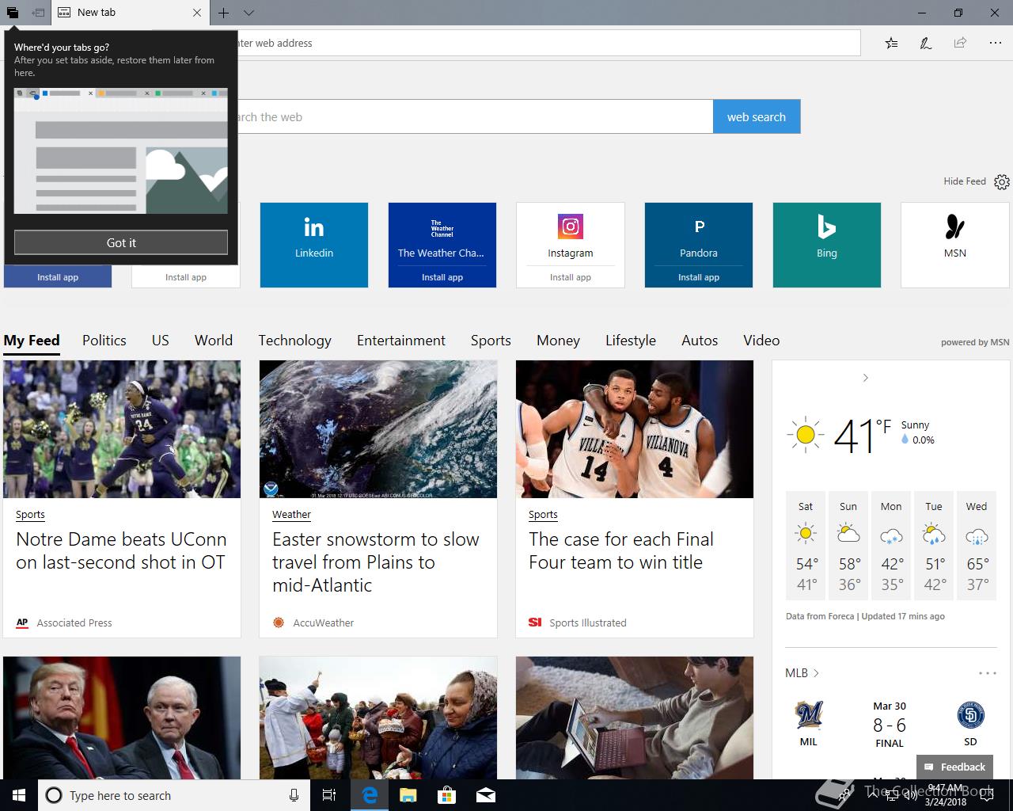Open a new tab with plus icon
This screenshot has height=811, width=1013.
[224, 13]
